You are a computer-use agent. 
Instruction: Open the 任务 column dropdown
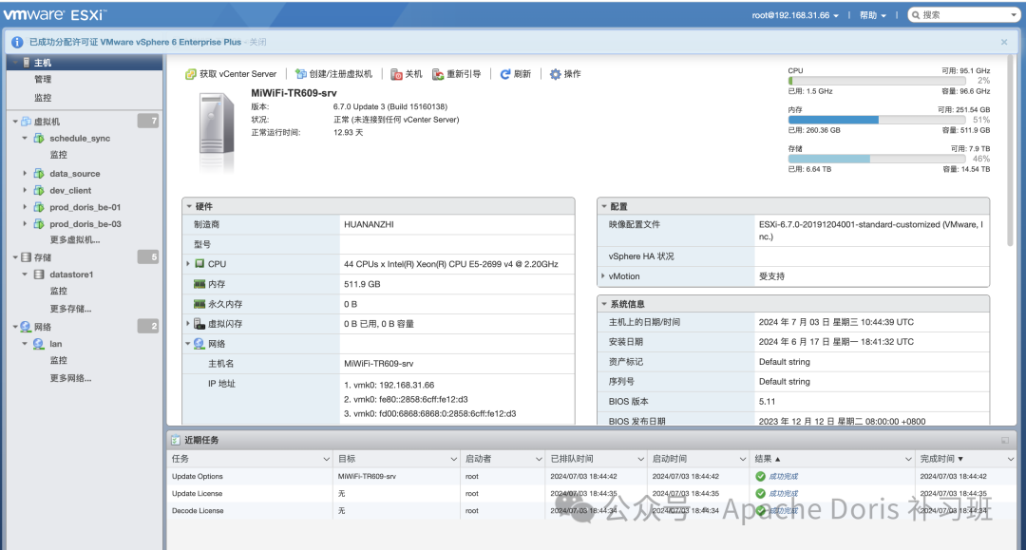pyautogui.click(x=326, y=459)
